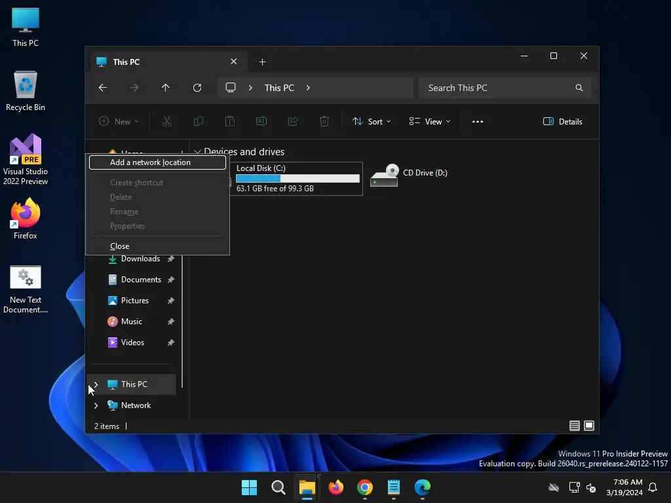Click the Back arrow in File Explorer
This screenshot has height=503, width=671.
(x=103, y=88)
